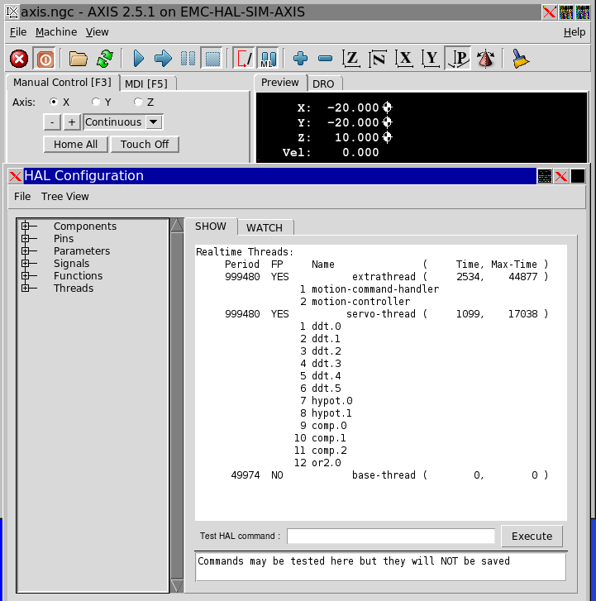
Task: Click the extrathread name text
Action: [384, 277]
